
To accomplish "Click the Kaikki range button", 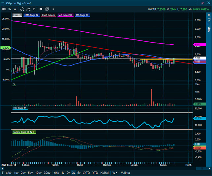I will tap(105, 173).
